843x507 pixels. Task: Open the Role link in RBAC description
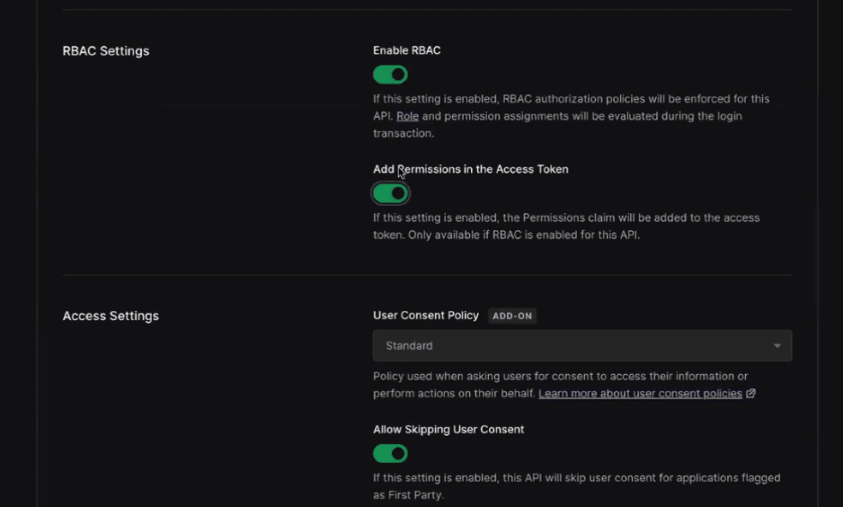pos(407,116)
